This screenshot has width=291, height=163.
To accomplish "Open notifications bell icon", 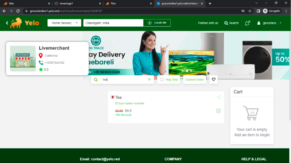I will click(247, 23).
